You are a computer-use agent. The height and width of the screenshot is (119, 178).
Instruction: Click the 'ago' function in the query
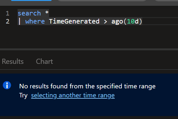click(117, 22)
